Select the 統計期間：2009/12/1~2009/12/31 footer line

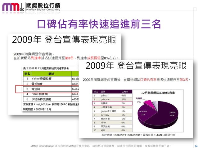pyautogui.click(x=138, y=135)
